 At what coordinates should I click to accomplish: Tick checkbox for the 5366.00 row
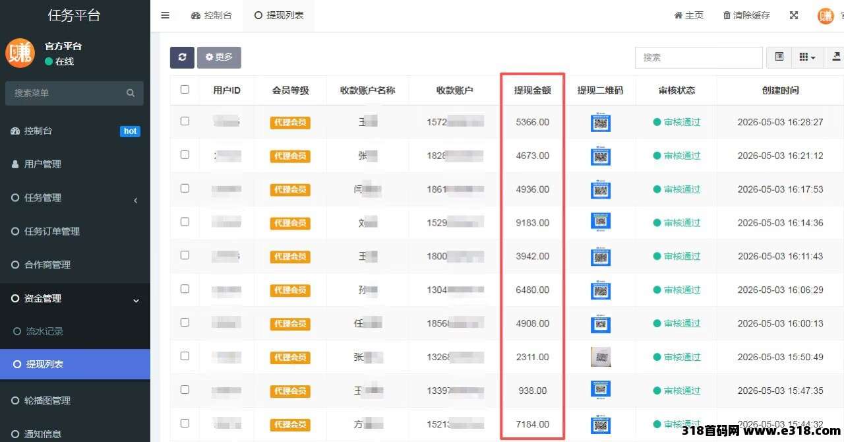(x=185, y=121)
